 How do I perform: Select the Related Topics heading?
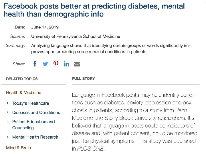click(22, 79)
